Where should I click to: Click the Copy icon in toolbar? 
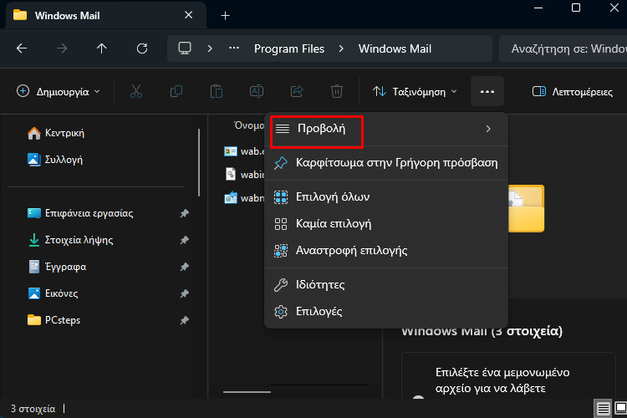(176, 92)
